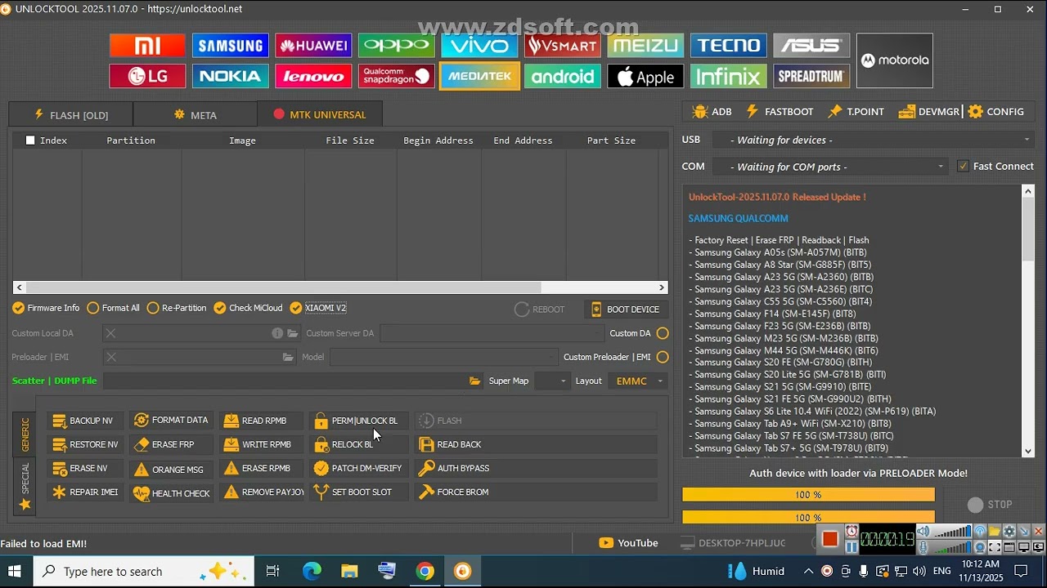
Task: Select the Meizu brand logo
Action: coord(645,46)
